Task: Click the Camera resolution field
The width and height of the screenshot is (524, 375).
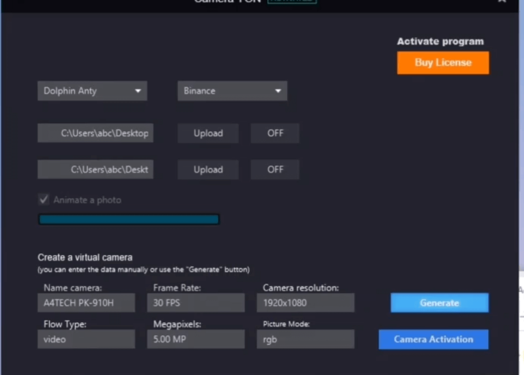Action: [305, 303]
